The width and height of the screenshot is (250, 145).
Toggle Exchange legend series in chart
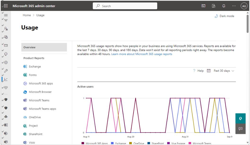coord(119,143)
